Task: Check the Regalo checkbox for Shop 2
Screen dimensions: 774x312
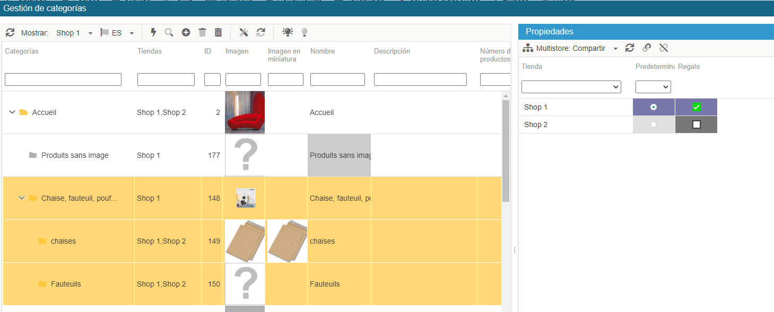Action: pos(697,124)
